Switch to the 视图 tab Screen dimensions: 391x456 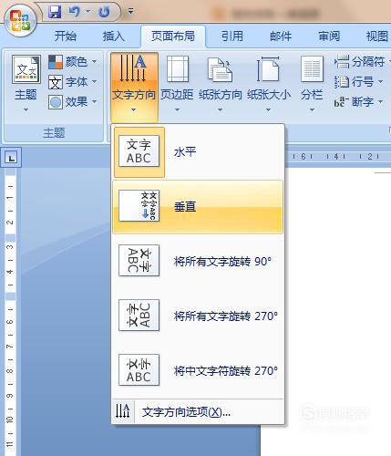(377, 36)
